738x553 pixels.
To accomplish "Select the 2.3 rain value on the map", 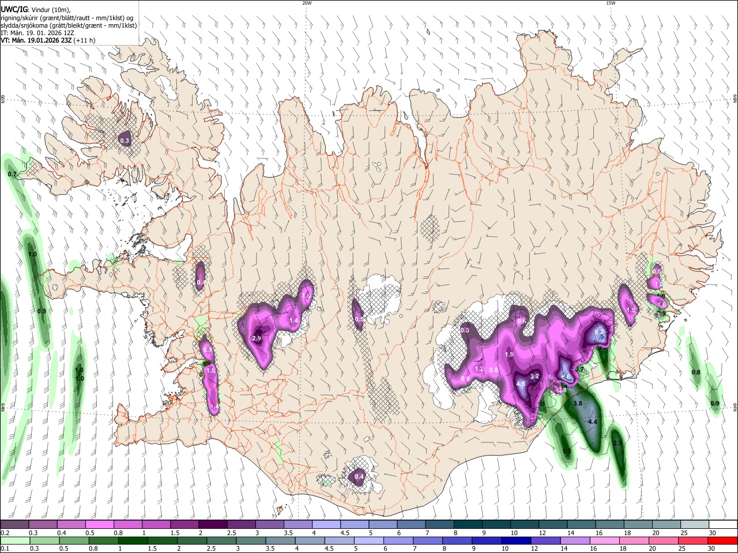I will tap(617, 443).
